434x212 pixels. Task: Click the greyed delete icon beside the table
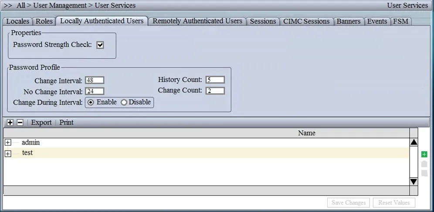[424, 164]
